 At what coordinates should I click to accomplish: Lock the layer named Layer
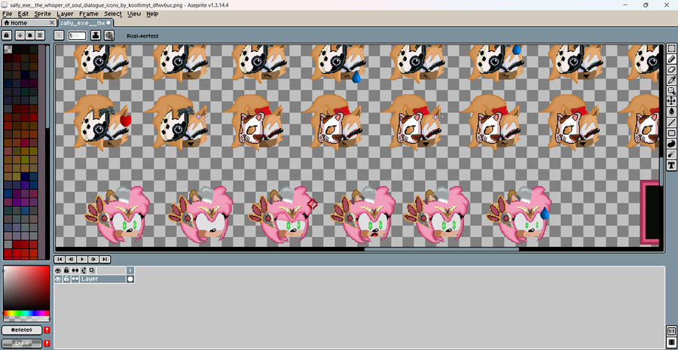(x=66, y=279)
